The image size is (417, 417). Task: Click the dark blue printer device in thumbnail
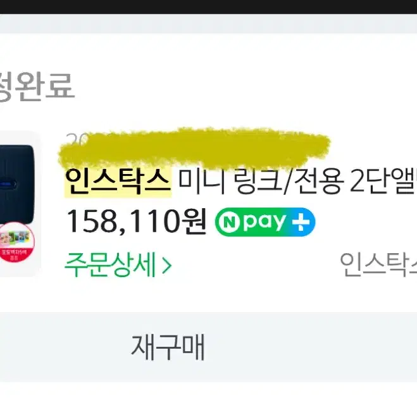pyautogui.click(x=16, y=184)
